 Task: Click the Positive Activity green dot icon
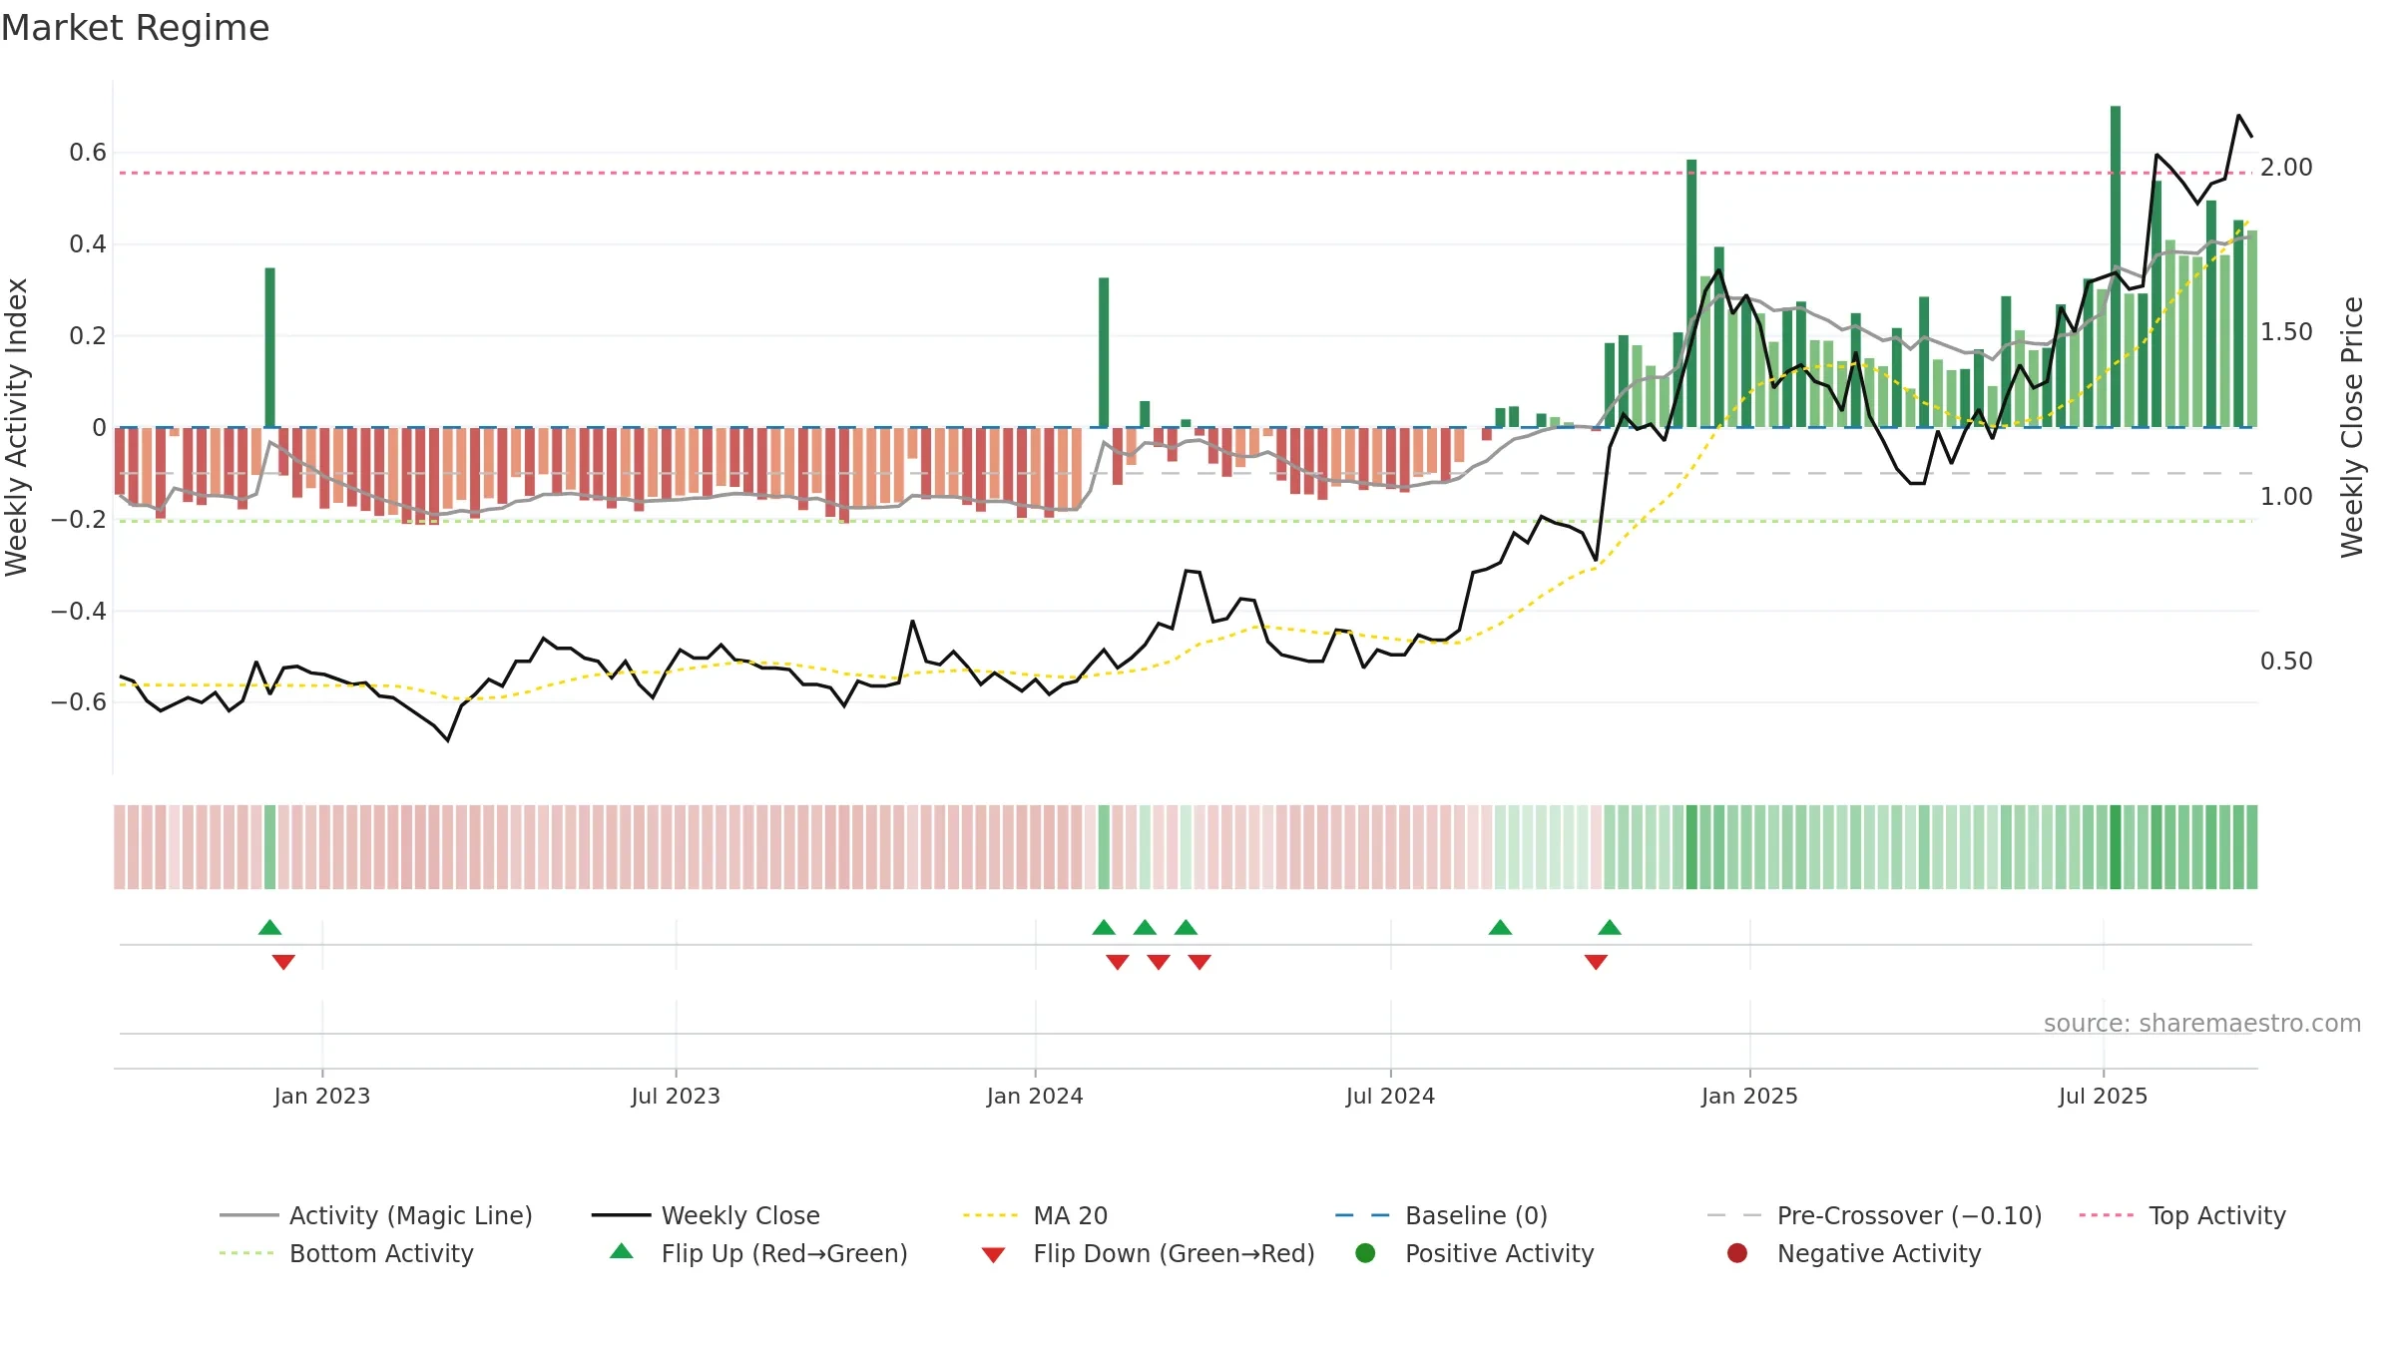coord(1366,1252)
